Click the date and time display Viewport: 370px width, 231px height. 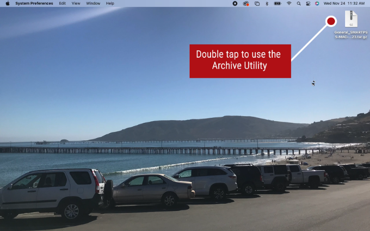[x=344, y=3]
